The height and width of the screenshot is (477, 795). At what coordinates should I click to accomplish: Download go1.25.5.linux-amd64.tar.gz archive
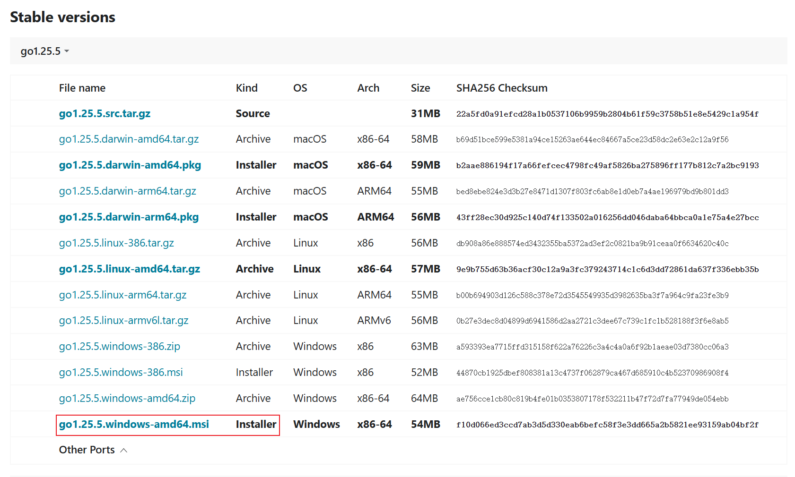[x=129, y=269]
